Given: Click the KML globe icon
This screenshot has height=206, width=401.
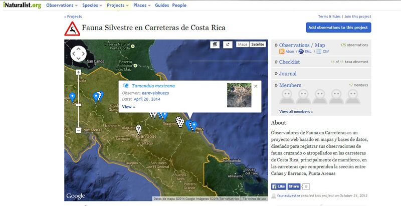Looking at the screenshot, I should point(301,52).
